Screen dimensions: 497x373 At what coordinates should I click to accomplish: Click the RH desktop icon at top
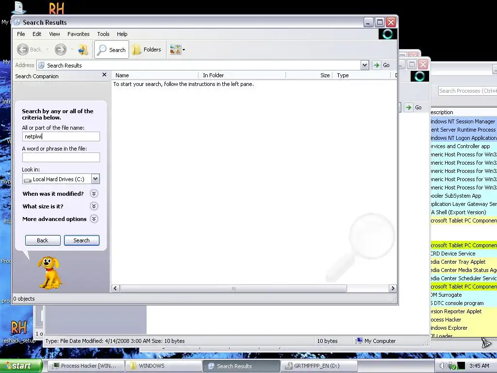[56, 8]
